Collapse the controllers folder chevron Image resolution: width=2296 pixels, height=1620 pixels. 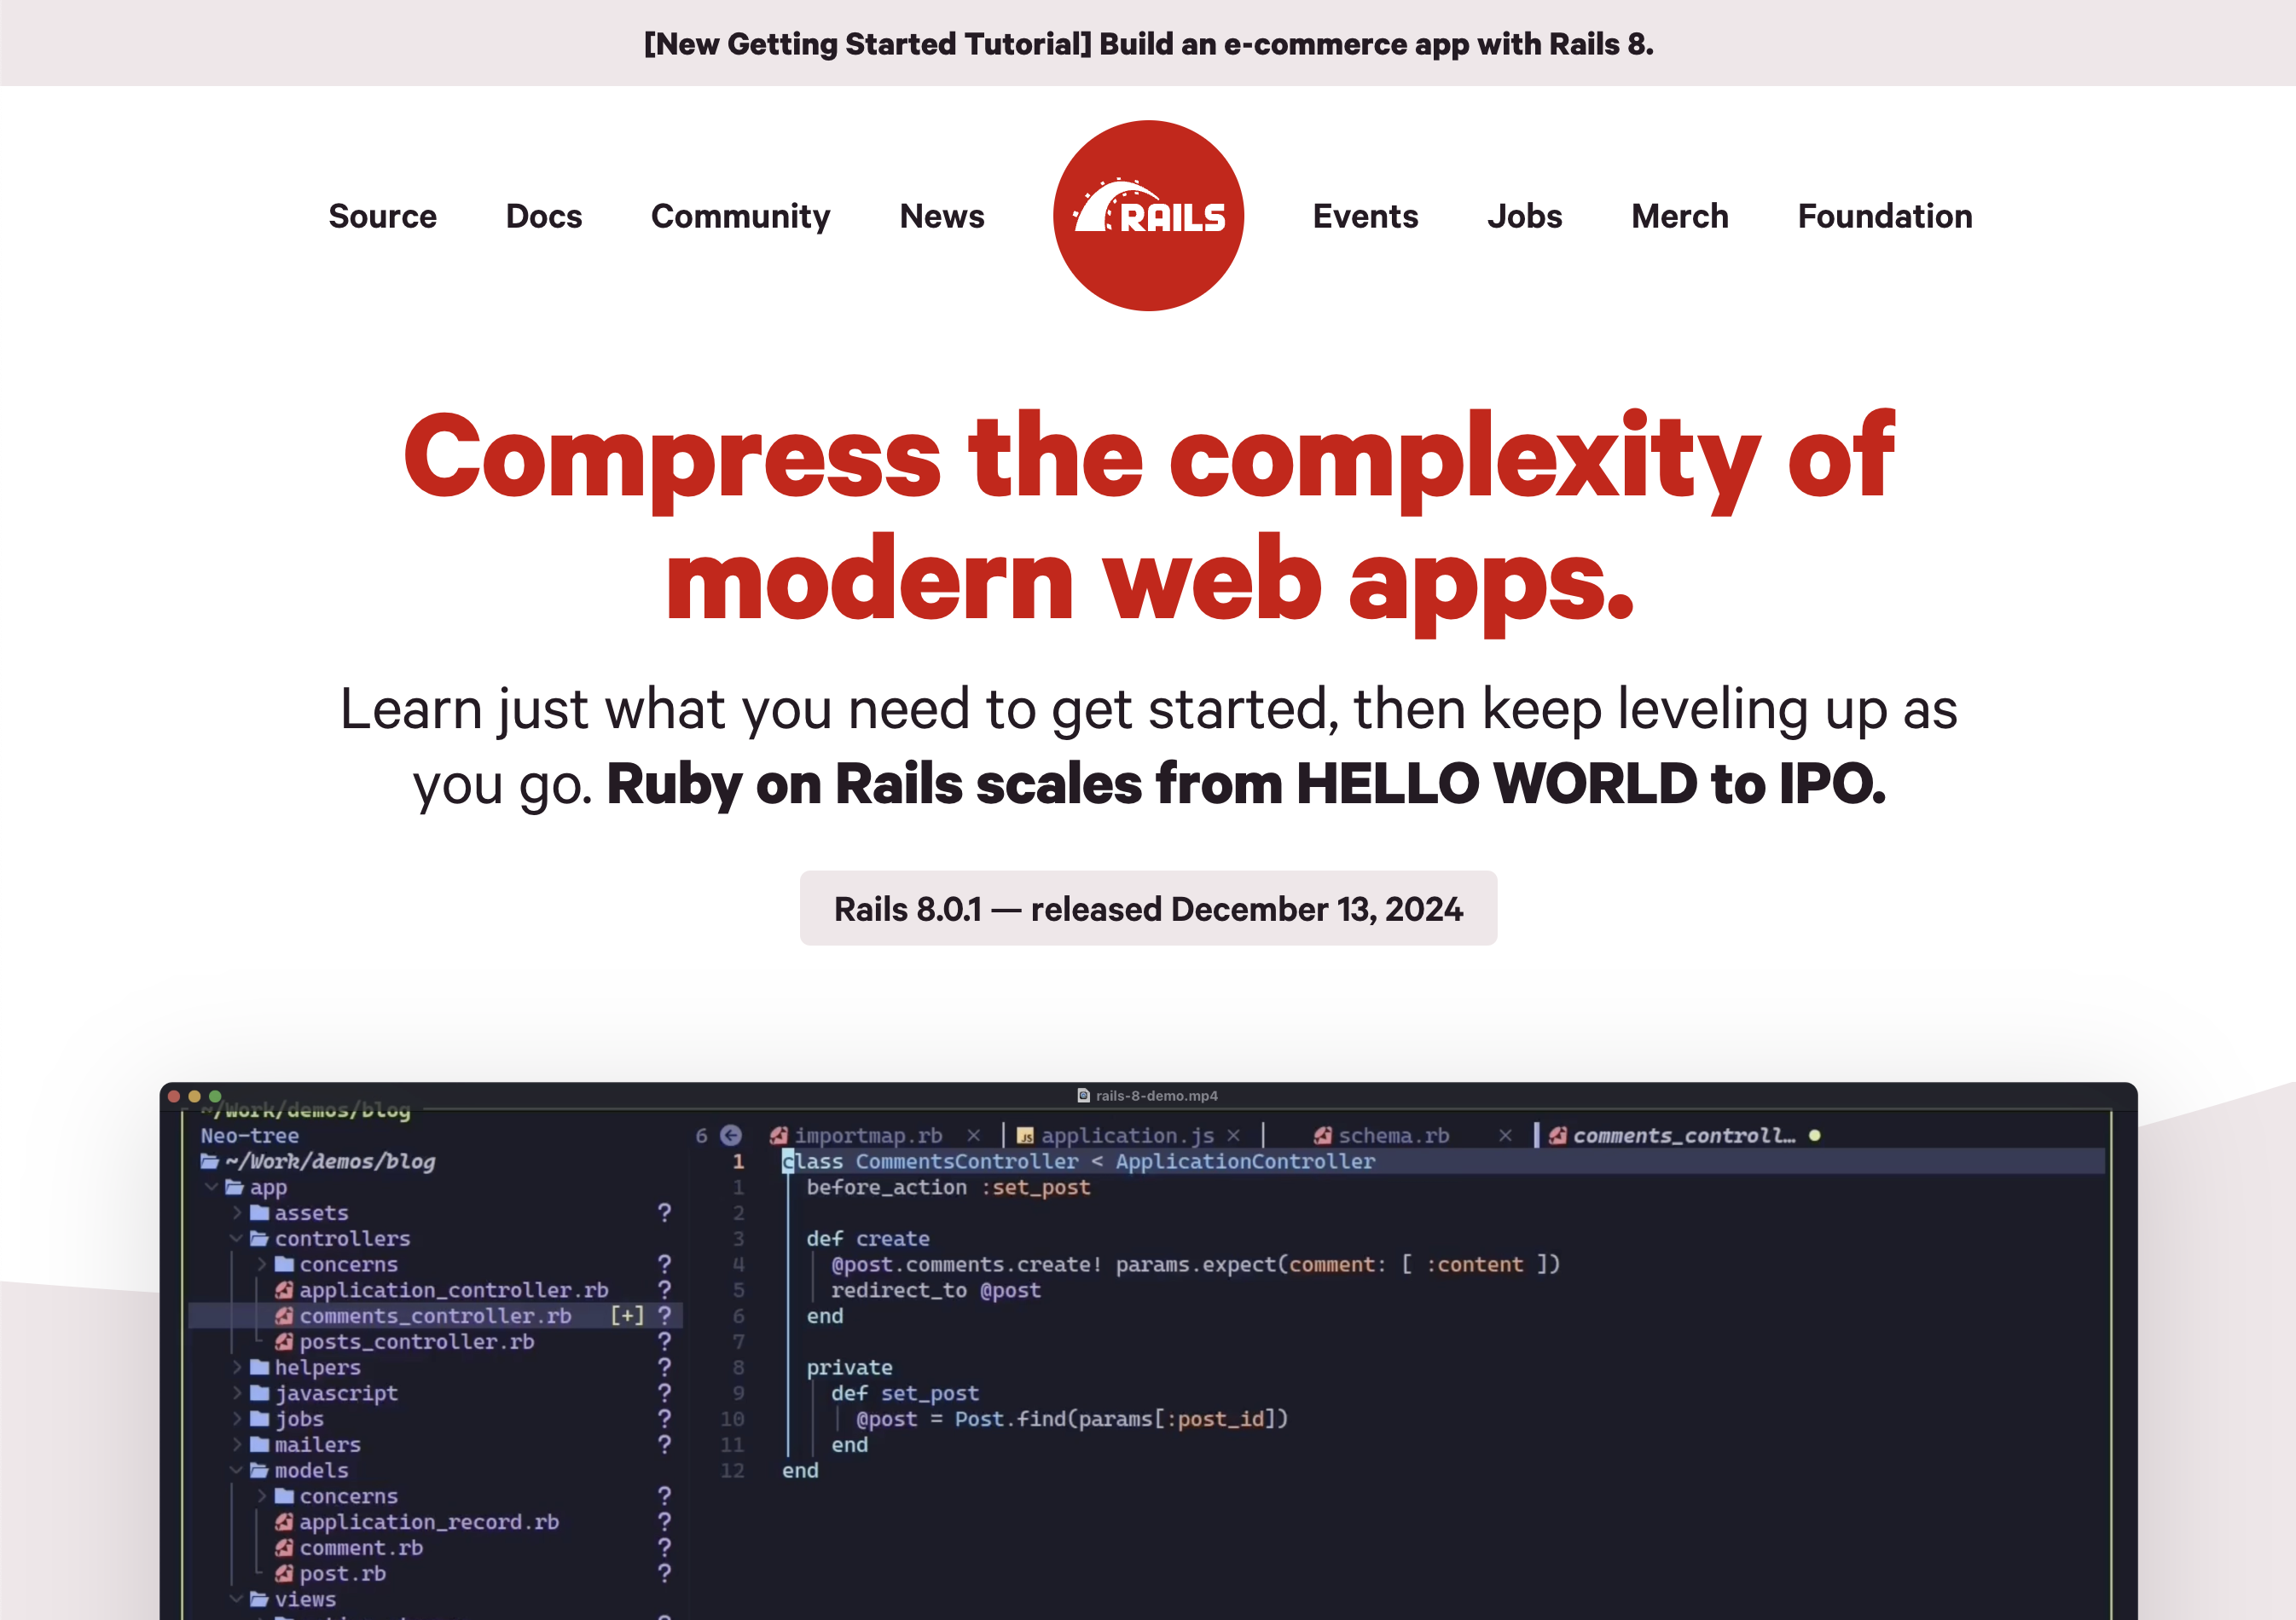tap(236, 1238)
